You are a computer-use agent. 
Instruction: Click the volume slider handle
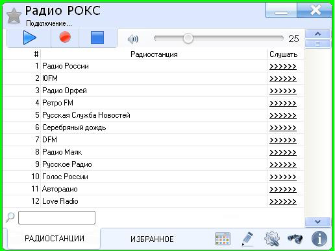tap(188, 39)
